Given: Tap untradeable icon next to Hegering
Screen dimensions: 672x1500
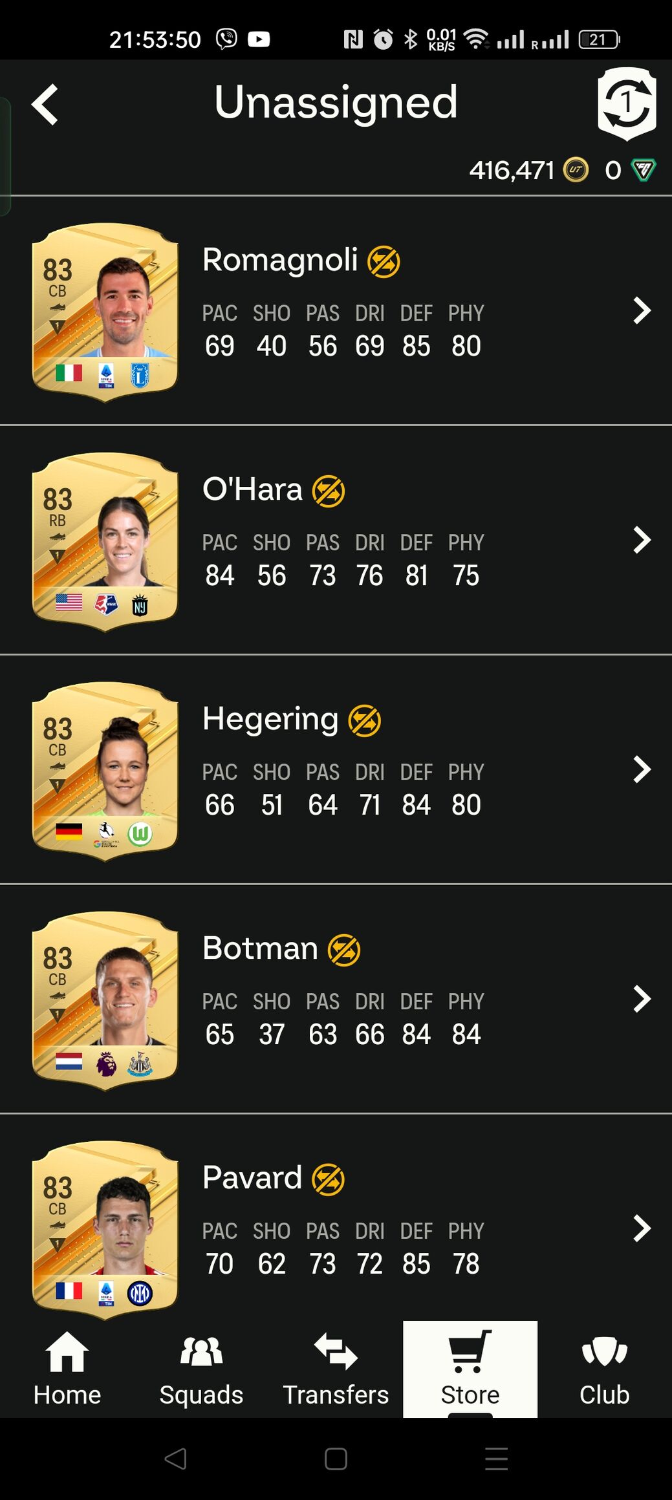Looking at the screenshot, I should coord(365,720).
